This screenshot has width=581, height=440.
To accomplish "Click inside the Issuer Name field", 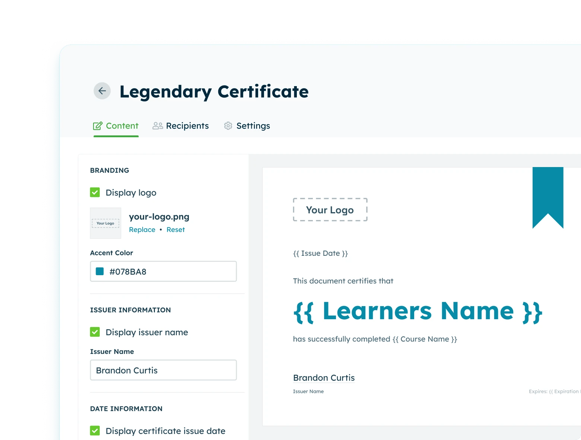I will click(163, 370).
